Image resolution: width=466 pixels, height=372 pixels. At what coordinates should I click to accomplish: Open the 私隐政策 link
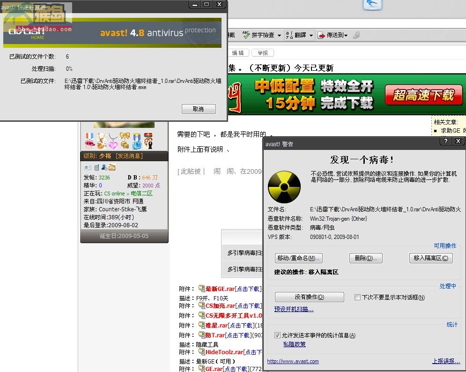click(294, 344)
